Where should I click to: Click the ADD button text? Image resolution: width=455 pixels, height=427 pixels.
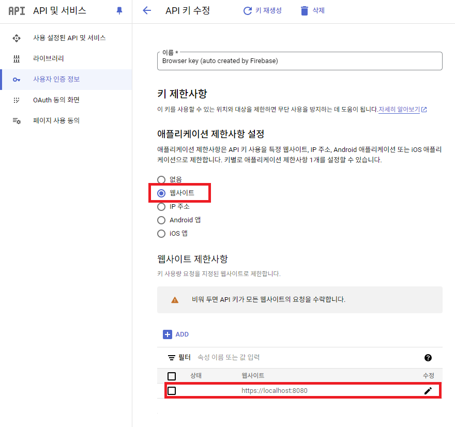pyautogui.click(x=182, y=334)
